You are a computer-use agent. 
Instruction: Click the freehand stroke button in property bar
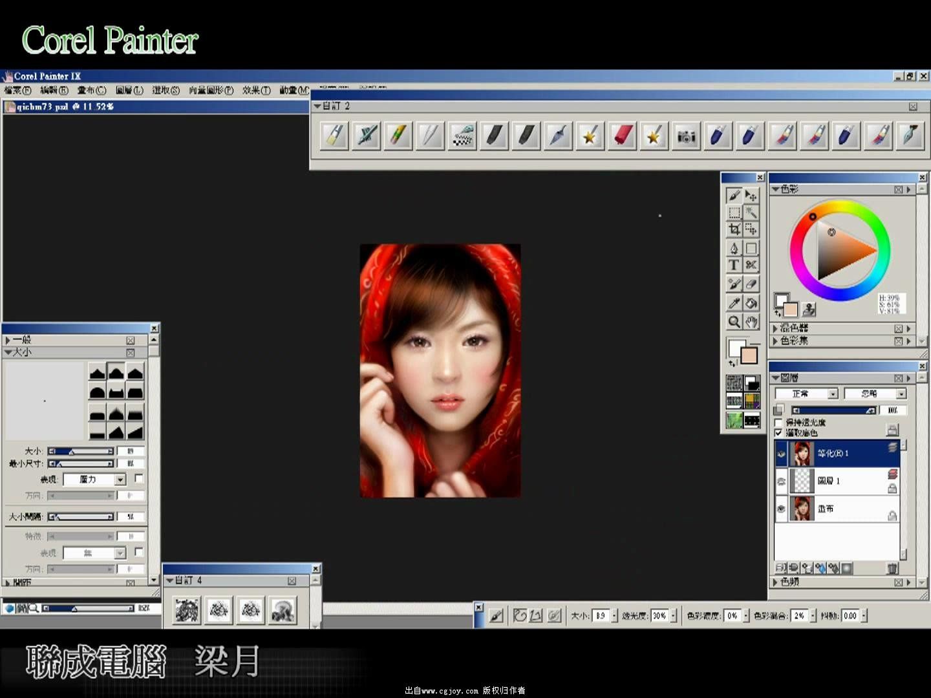(520, 616)
